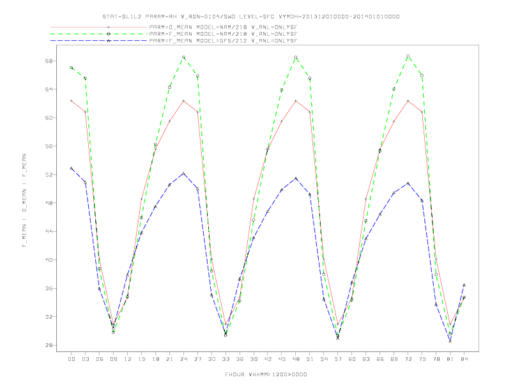Click x-axis tick label 72
The width and height of the screenshot is (506, 391).
coord(408,359)
